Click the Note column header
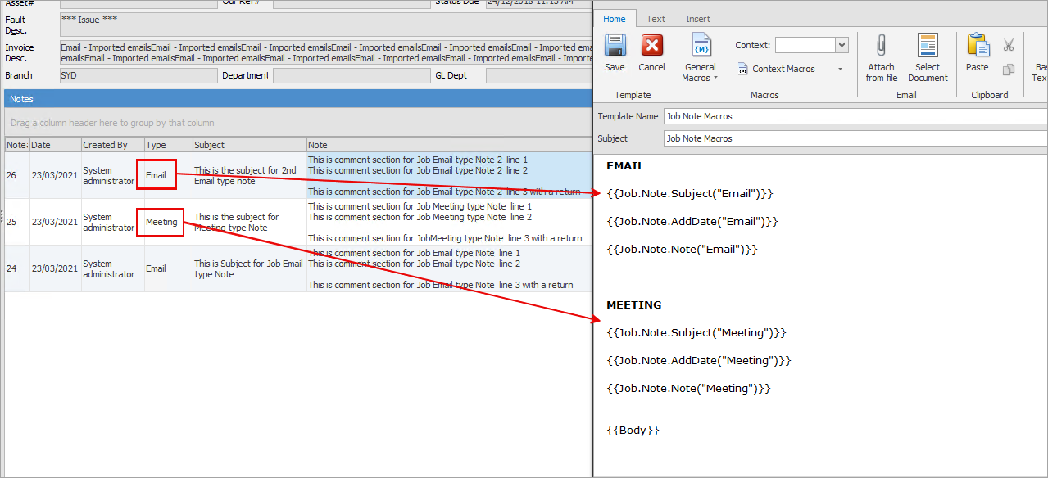The width and height of the screenshot is (1048, 478). click(x=449, y=145)
